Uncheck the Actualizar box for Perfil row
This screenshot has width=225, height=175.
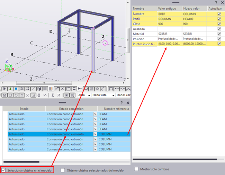219,19
